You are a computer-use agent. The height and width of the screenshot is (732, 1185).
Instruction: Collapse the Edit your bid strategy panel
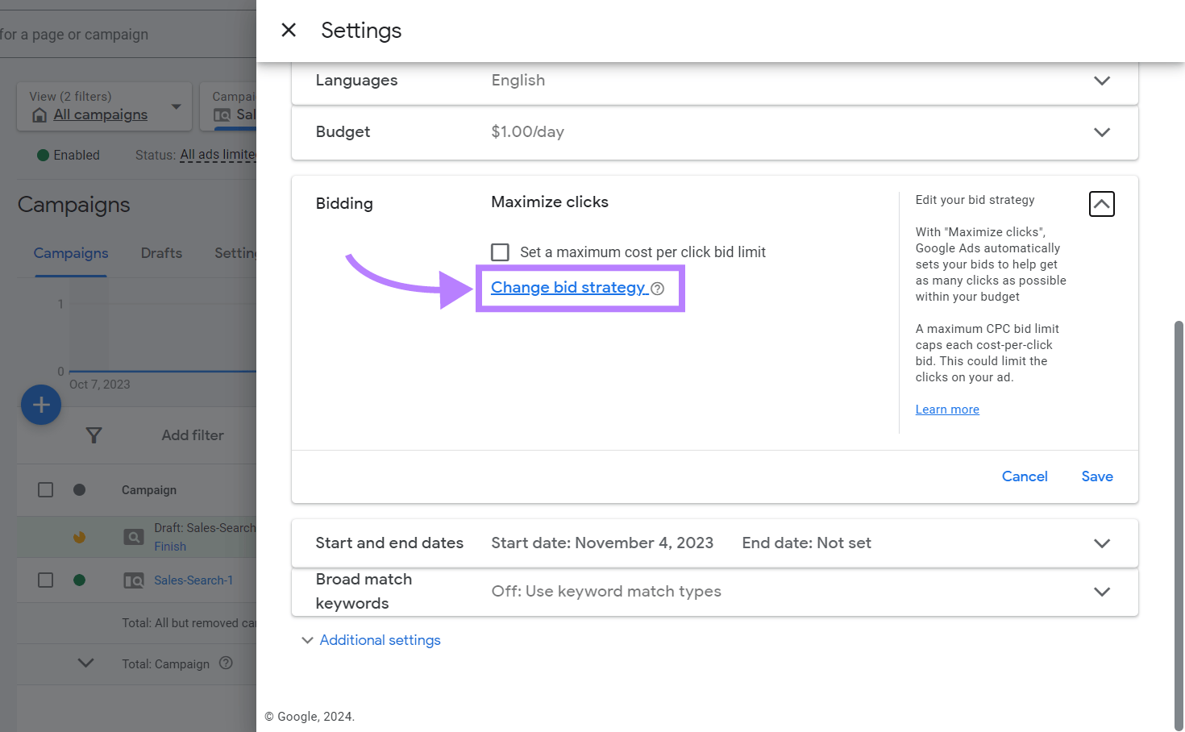1101,204
